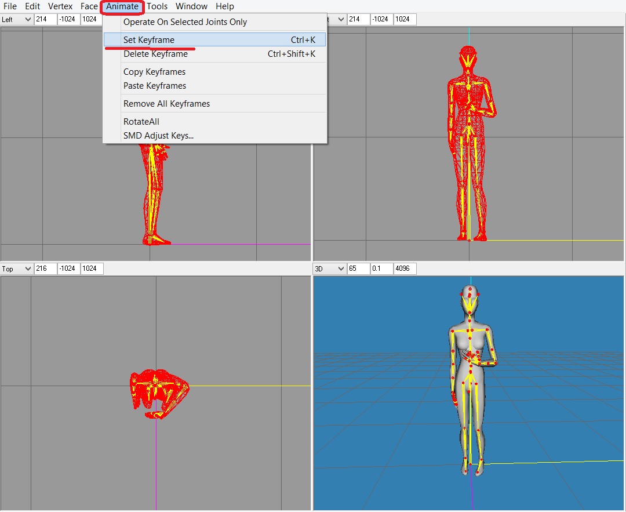Select the Delete Keyframe menu entry
The height and width of the screenshot is (512, 626).
(x=155, y=54)
